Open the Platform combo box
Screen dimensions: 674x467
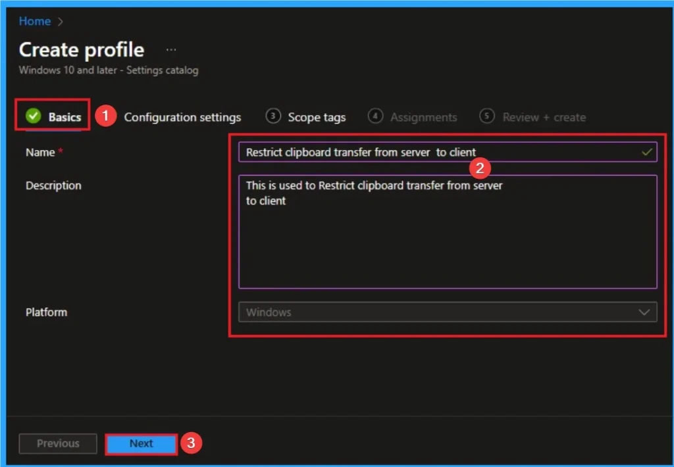click(x=448, y=312)
